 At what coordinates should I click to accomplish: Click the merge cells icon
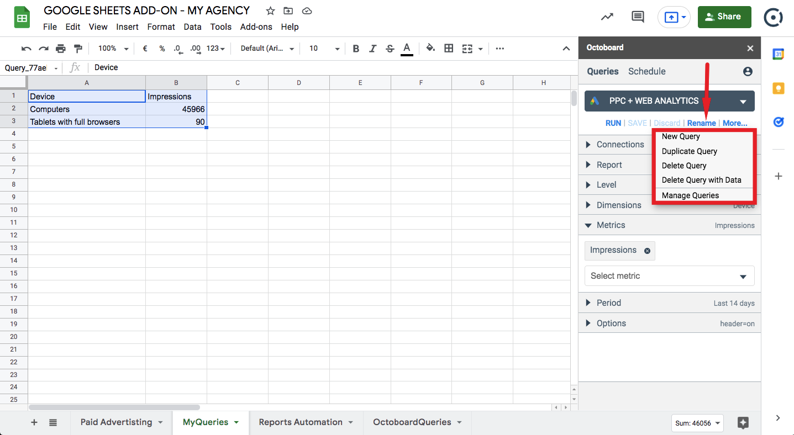(x=467, y=49)
